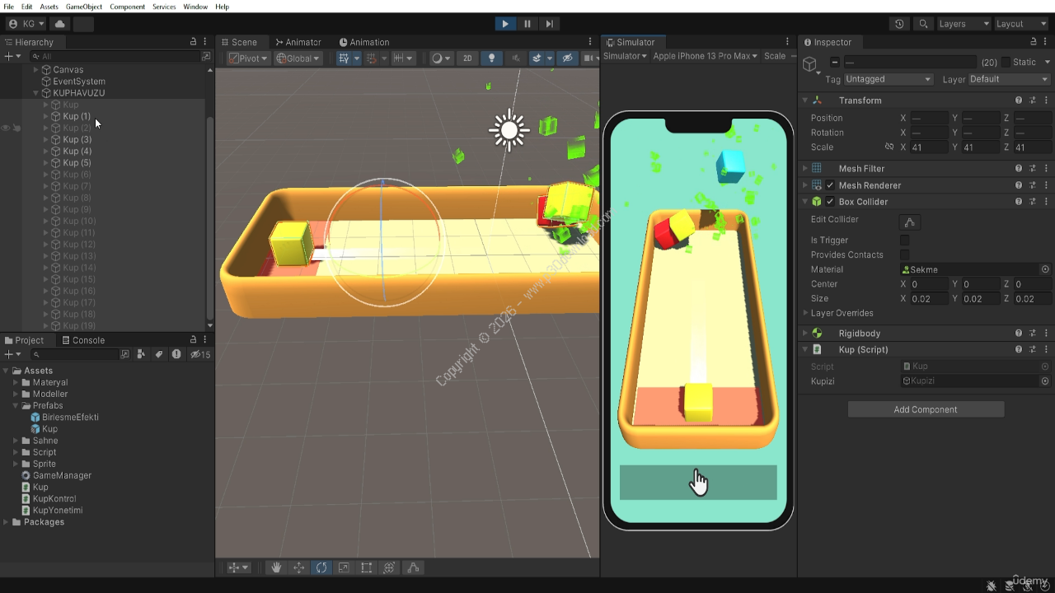
Task: Enable the Static checkbox
Action: [1006, 63]
